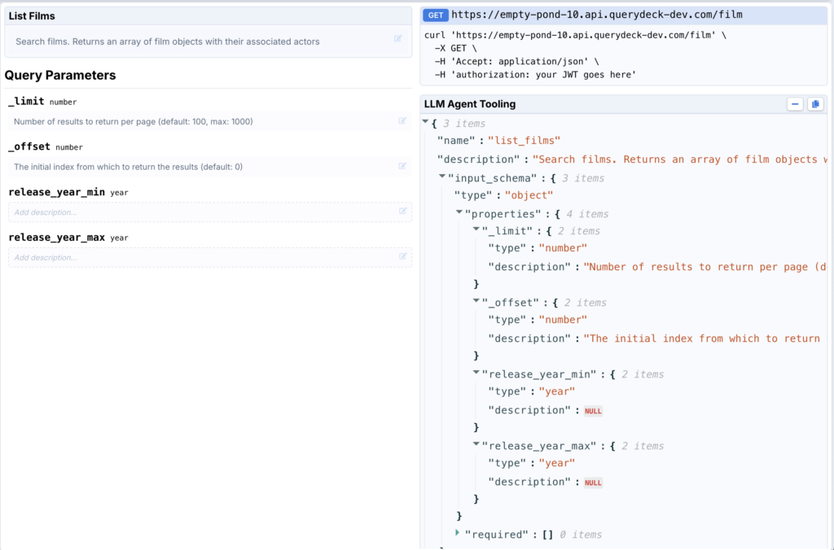Collapse the properties node
This screenshot has width=834, height=550.
tap(459, 212)
